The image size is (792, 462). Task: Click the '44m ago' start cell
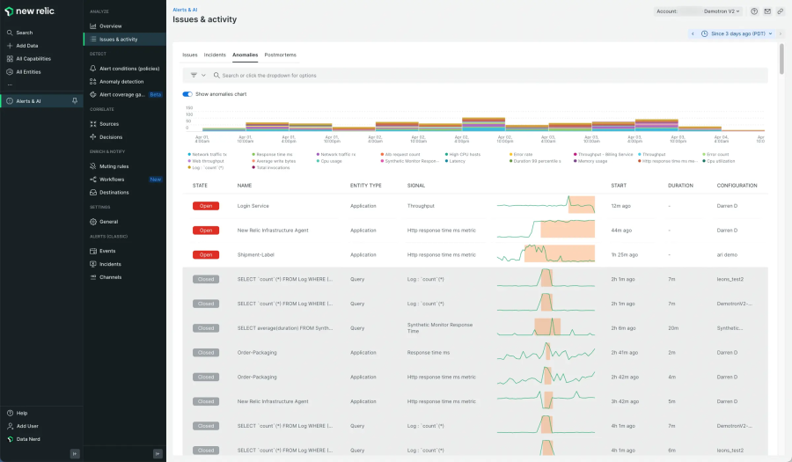click(621, 231)
